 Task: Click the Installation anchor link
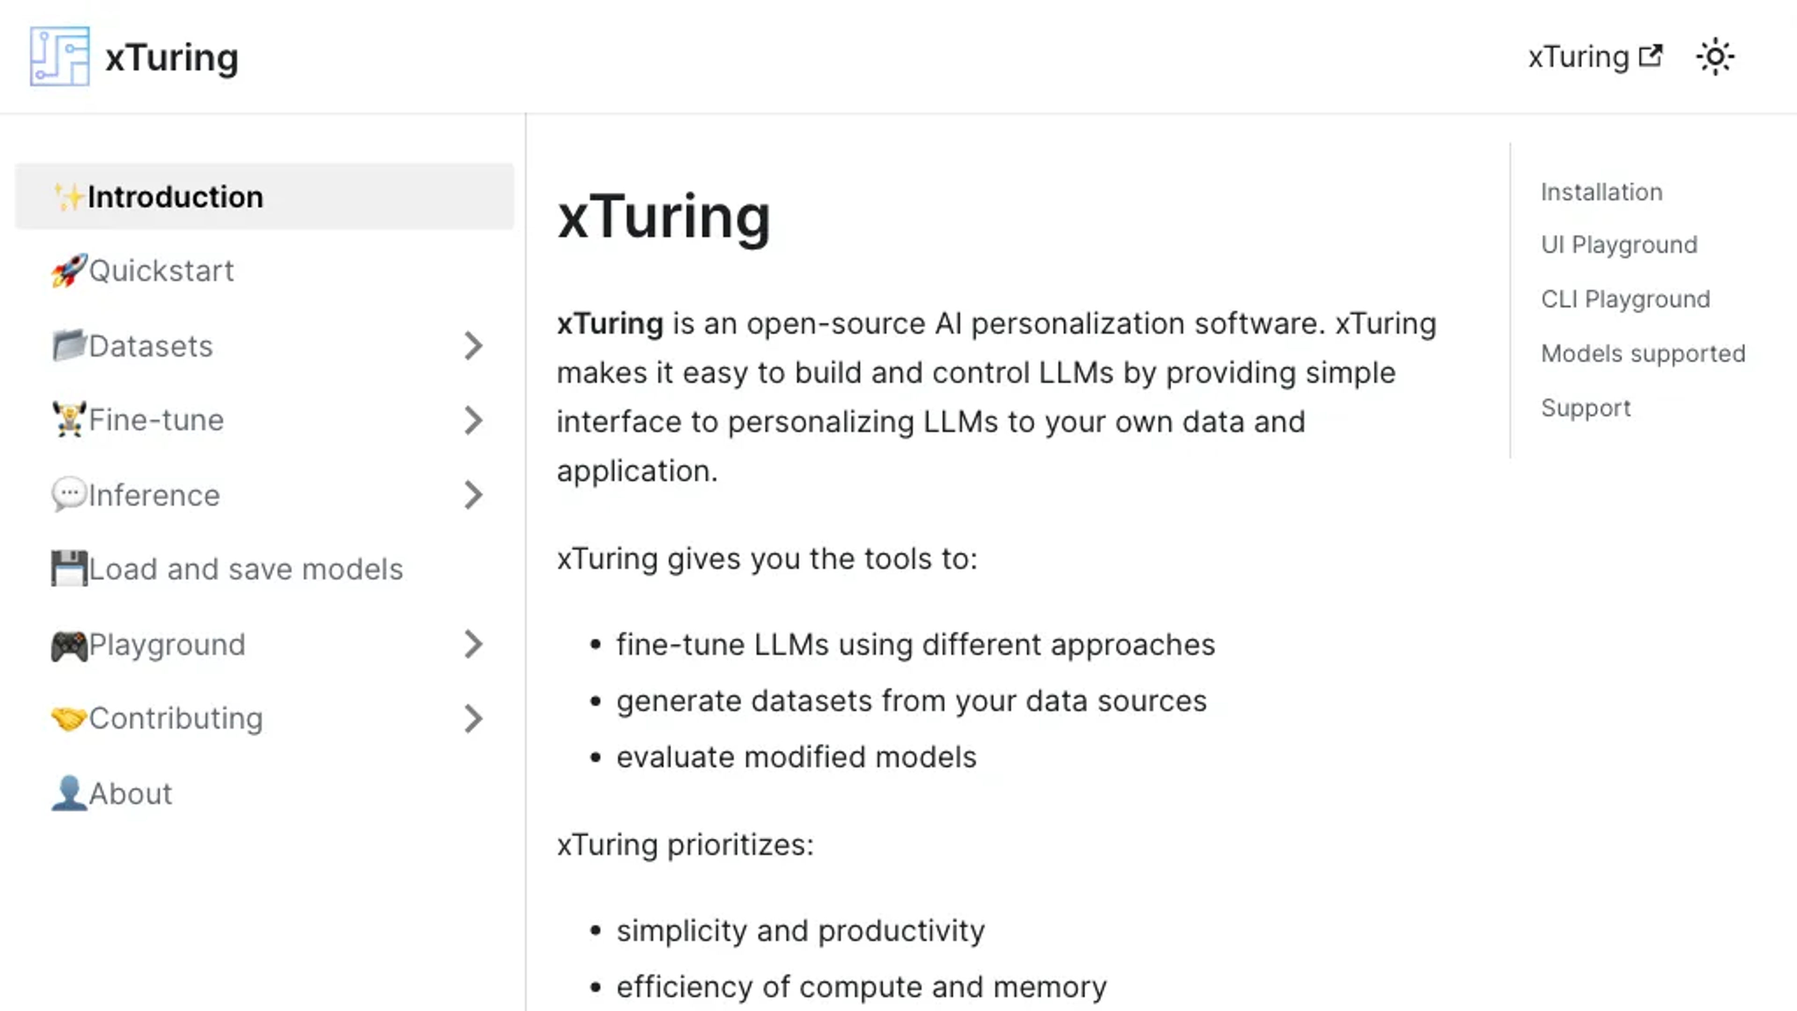[1602, 191]
